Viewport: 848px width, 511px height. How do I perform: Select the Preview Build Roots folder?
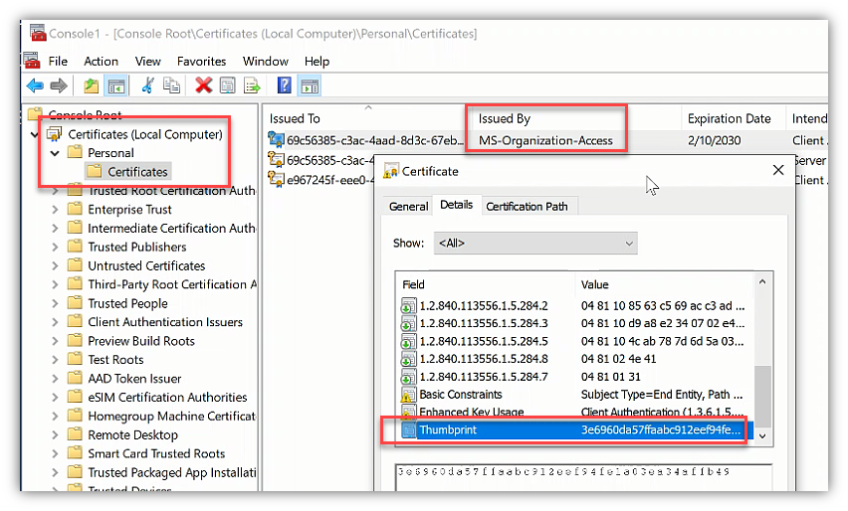pos(141,341)
